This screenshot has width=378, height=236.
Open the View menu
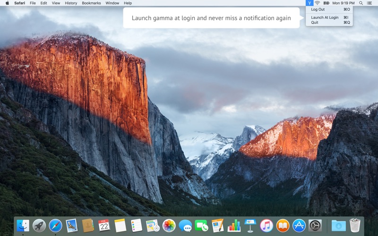pos(56,3)
